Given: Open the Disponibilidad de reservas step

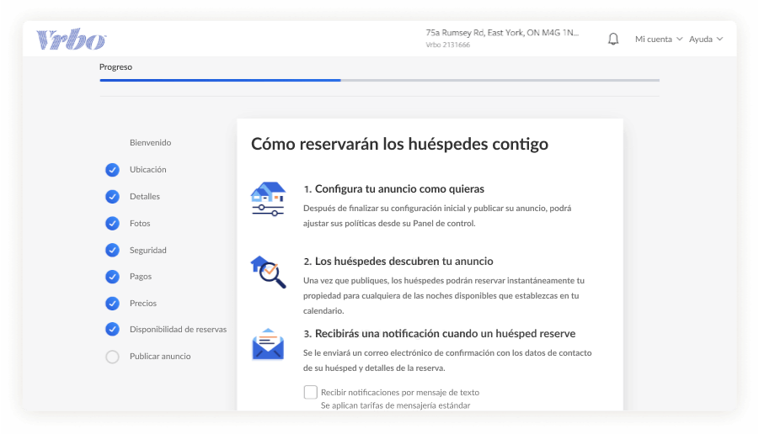Looking at the screenshot, I should [x=178, y=330].
